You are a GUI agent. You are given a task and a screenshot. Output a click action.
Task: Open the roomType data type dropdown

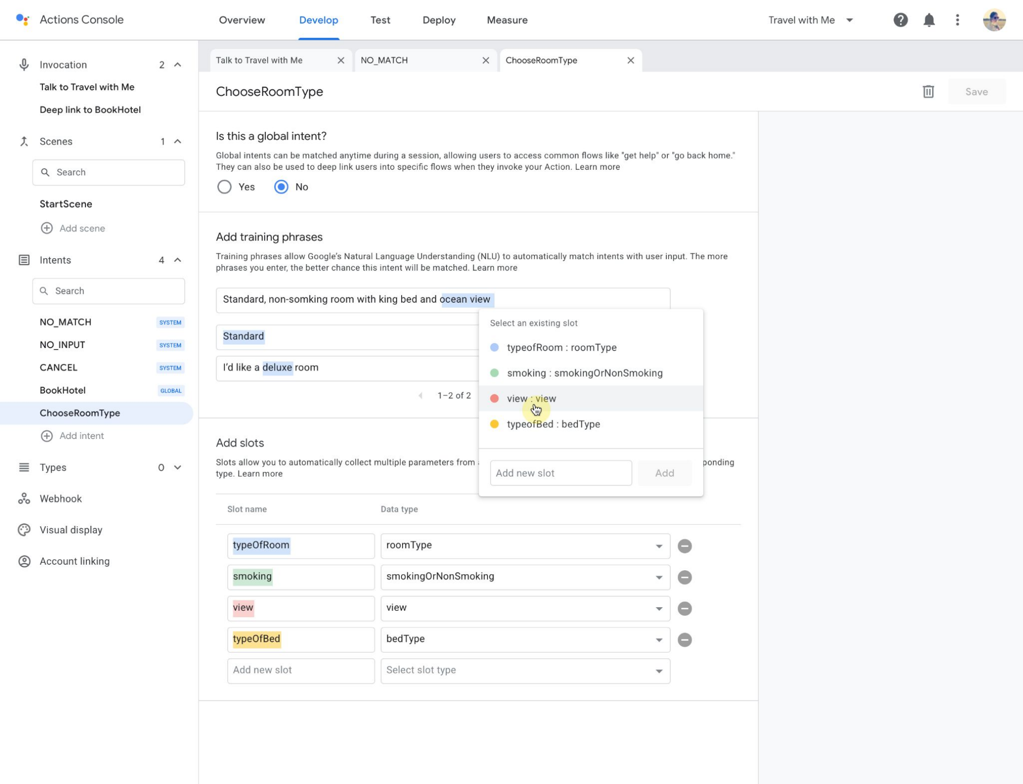pos(525,546)
